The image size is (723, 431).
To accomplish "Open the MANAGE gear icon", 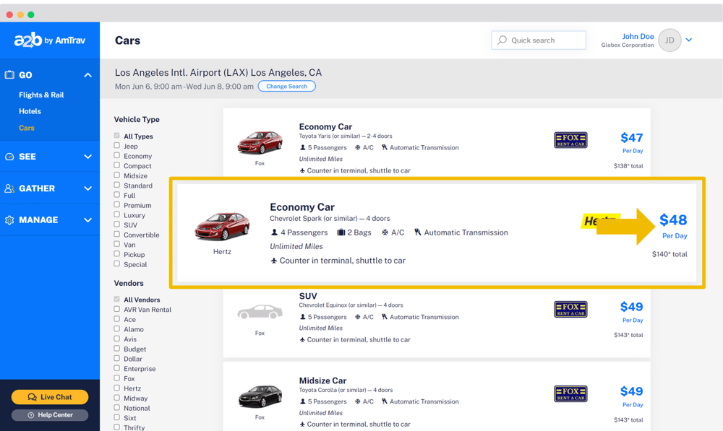I will pos(10,219).
